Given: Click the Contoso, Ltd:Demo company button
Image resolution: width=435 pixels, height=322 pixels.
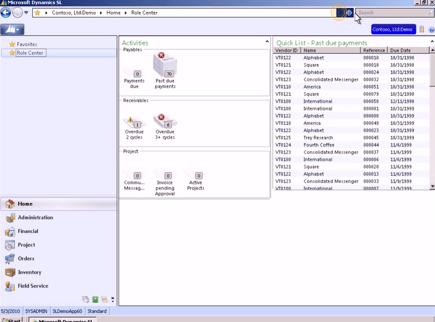Looking at the screenshot, I should 393,29.
